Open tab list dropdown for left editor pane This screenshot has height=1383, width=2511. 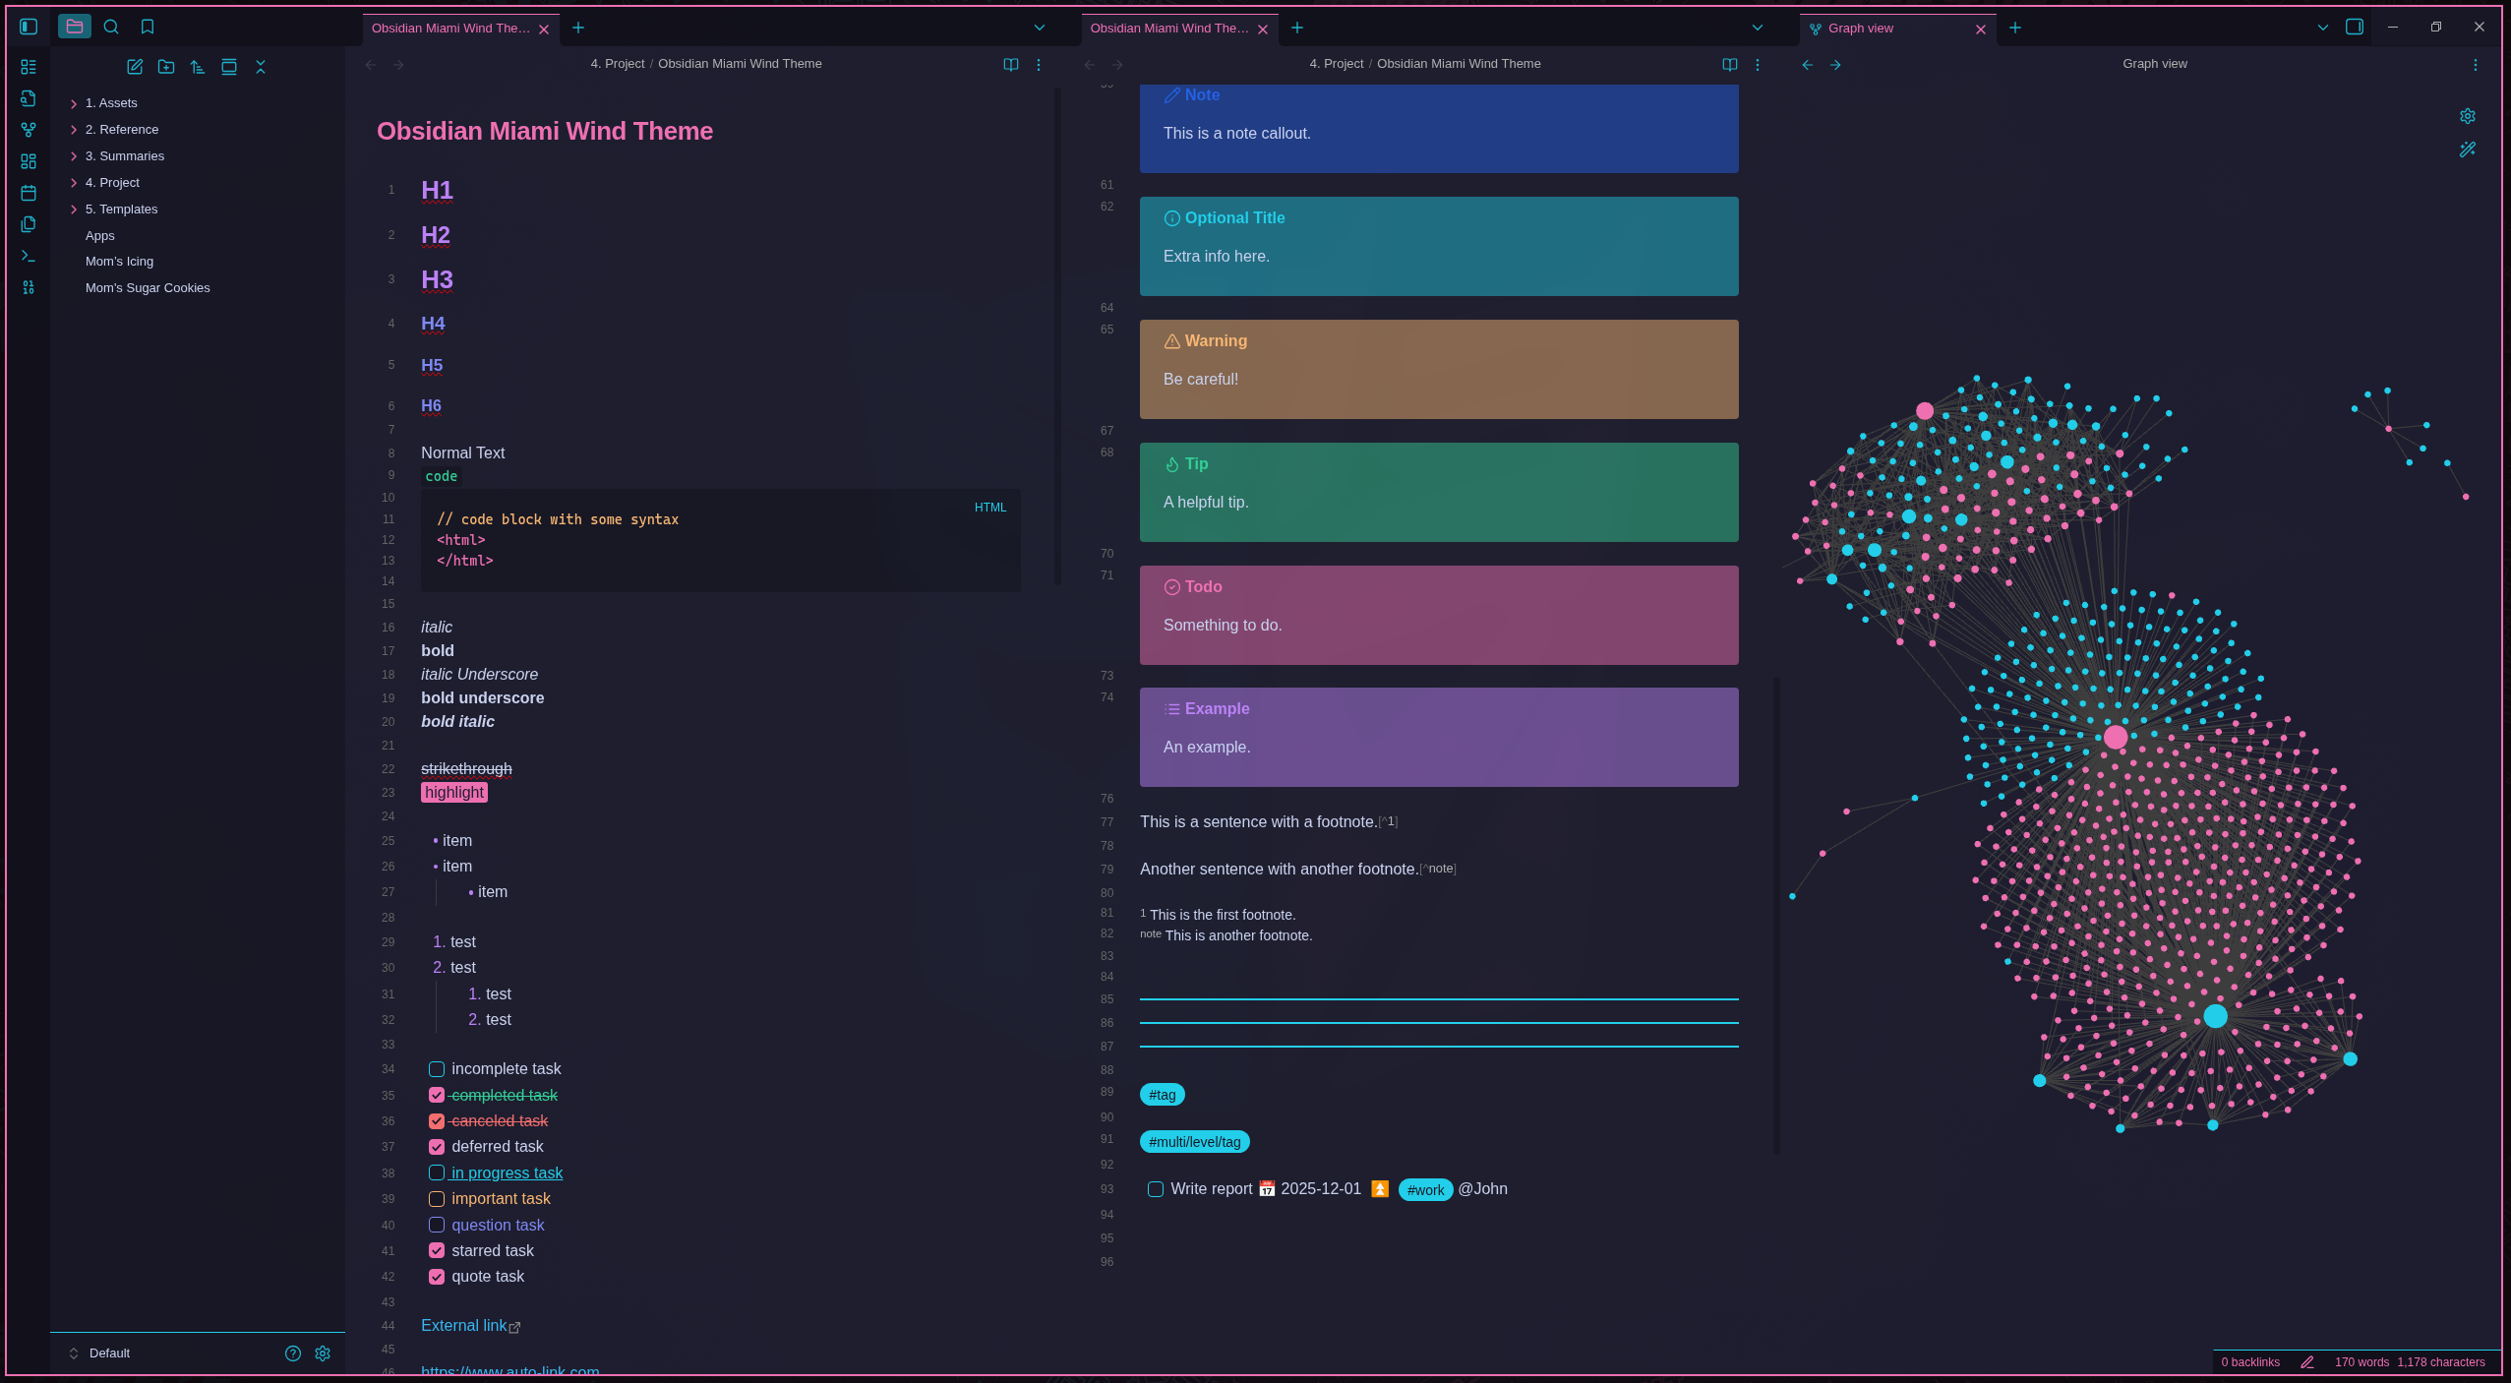pyautogui.click(x=1040, y=28)
